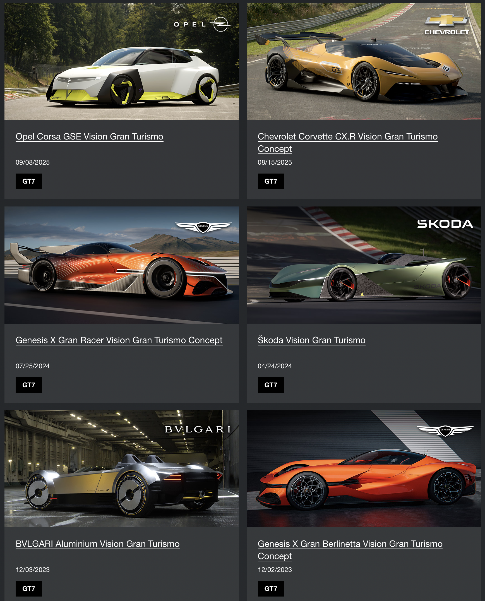Click the Genesis wings logo on the Gran Berlinetta image
This screenshot has width=485, height=601.
point(445,431)
